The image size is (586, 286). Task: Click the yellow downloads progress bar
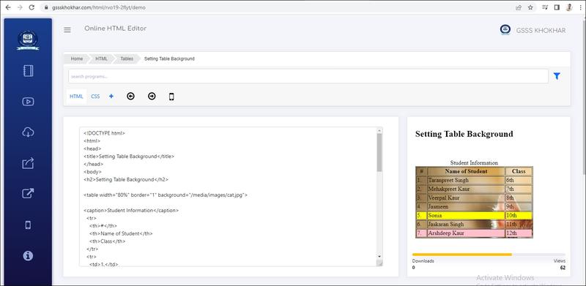tap(462, 255)
